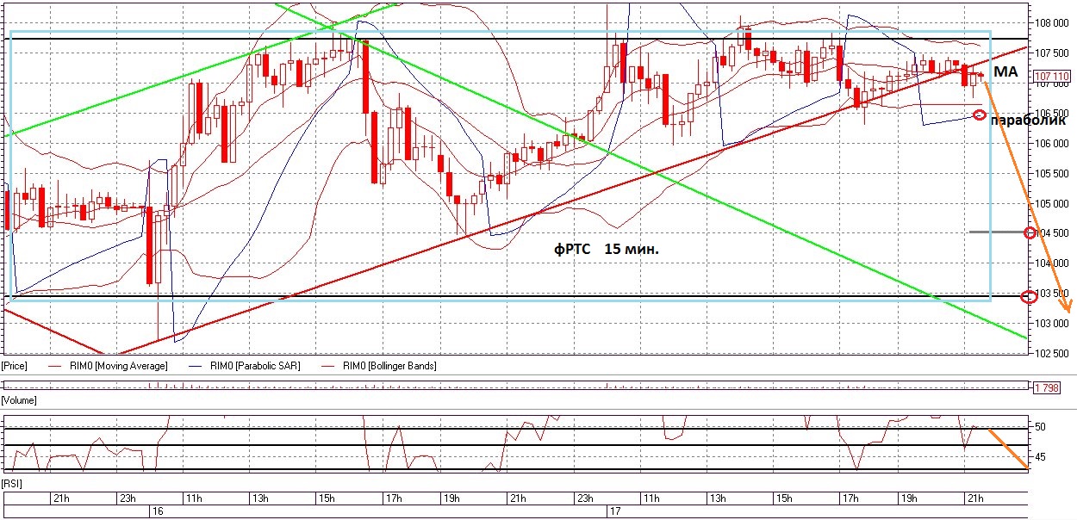Click the 105 000 price axis label
Viewport: 1077px width, 520px height.
coord(1053,204)
